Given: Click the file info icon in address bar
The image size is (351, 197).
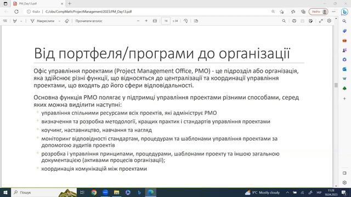Looking at the screenshot, I should 29,11.
